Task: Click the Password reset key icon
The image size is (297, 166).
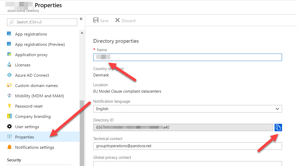Action: [9, 106]
